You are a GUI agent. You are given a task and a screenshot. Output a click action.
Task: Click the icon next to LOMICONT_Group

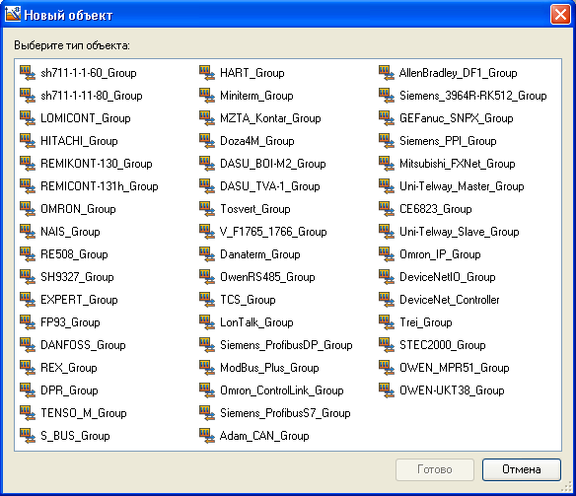click(x=28, y=118)
